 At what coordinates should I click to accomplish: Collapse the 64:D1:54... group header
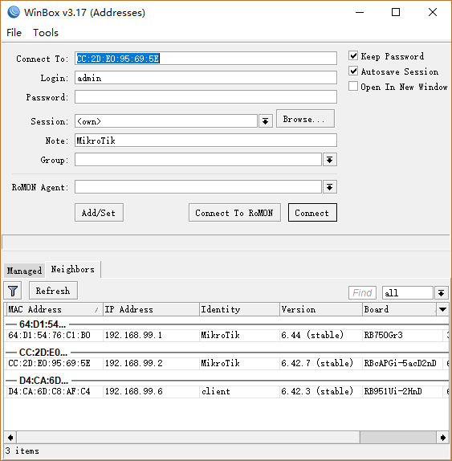click(x=43, y=324)
